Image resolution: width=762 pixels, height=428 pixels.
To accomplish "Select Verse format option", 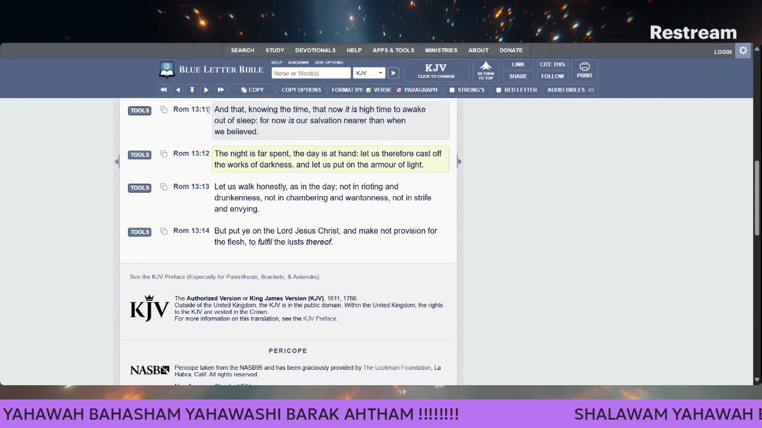I will point(379,90).
